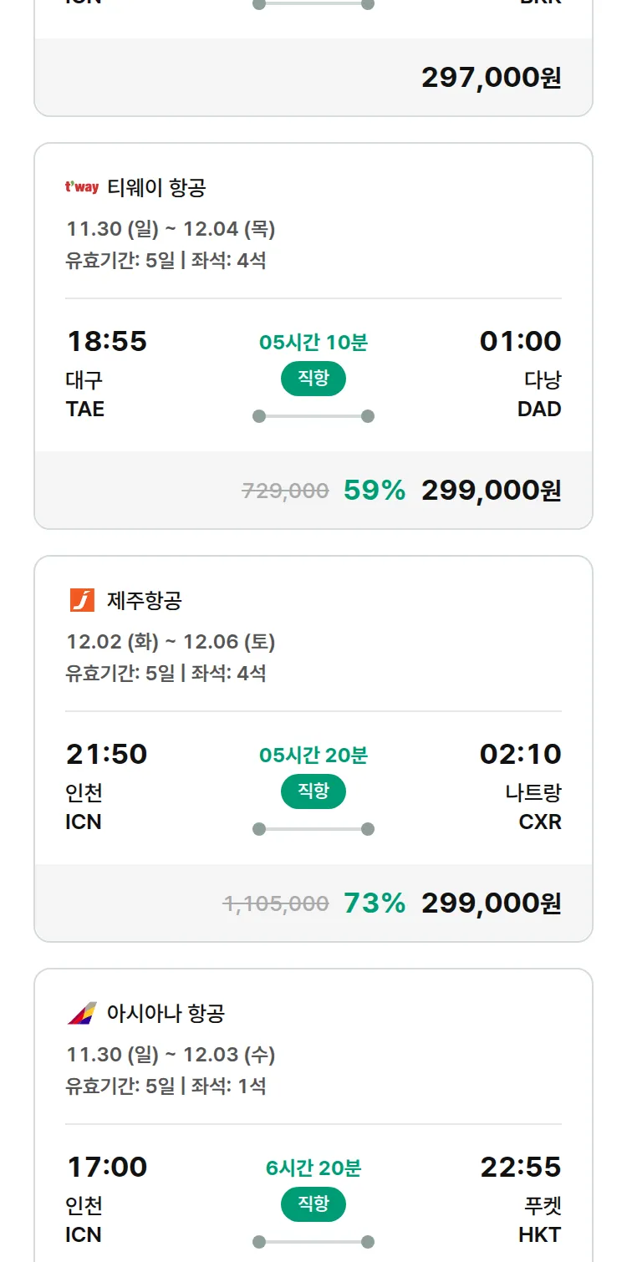This screenshot has height=1262, width=627.
Task: Tap the 직항 badge on 인천–푸켓 flight
Action: [x=313, y=1204]
